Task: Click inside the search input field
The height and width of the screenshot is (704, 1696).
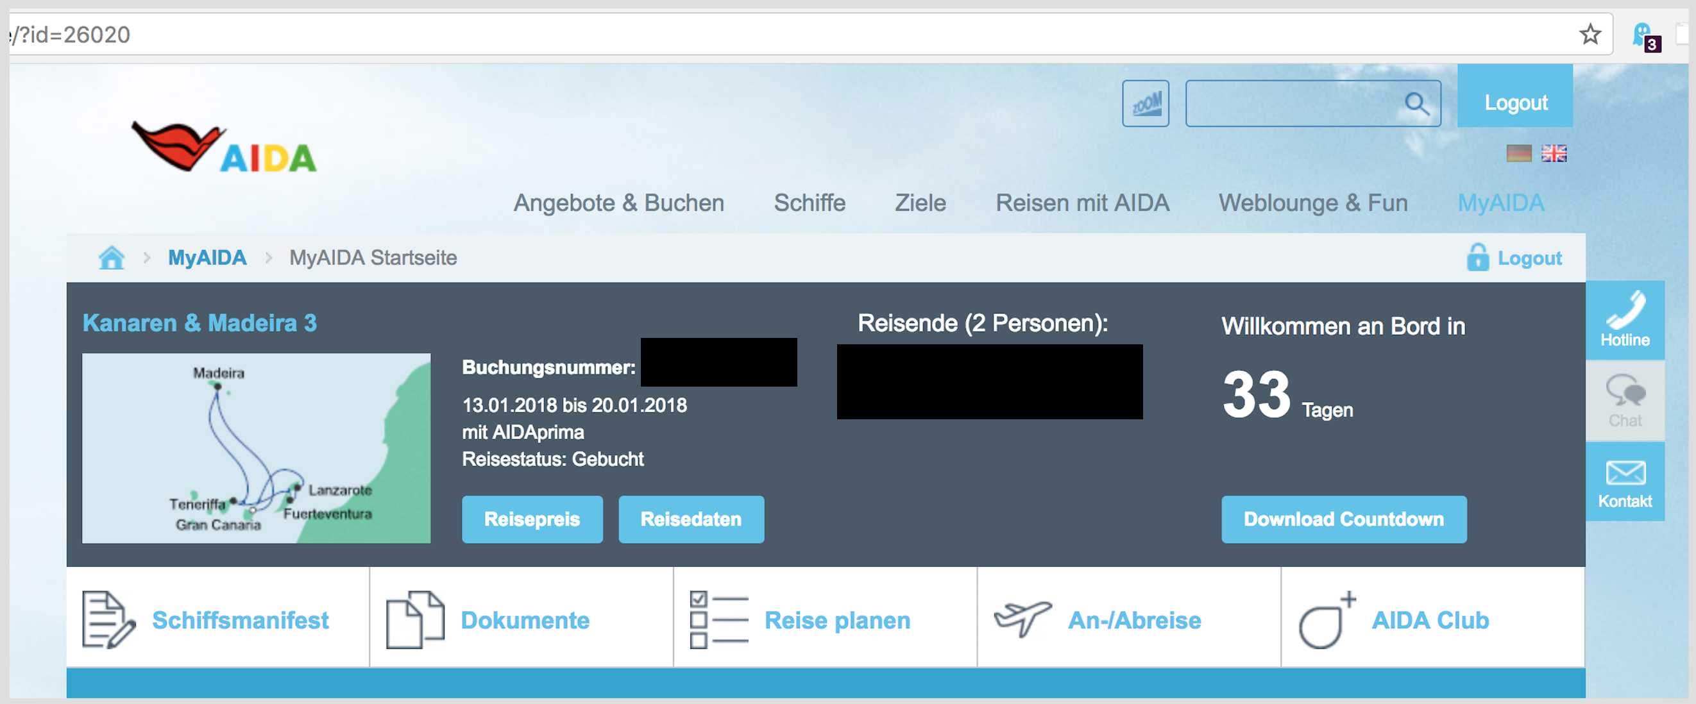Action: (x=1291, y=103)
